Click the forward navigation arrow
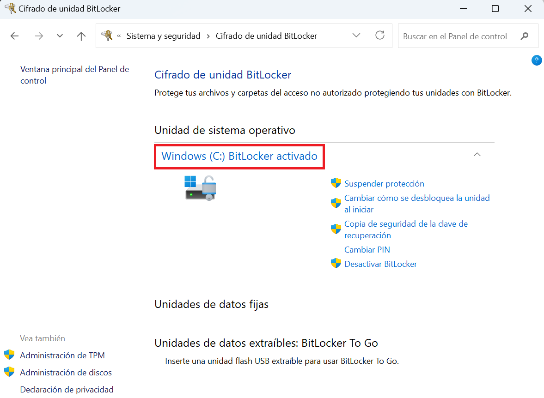The height and width of the screenshot is (398, 544). pyautogui.click(x=39, y=36)
